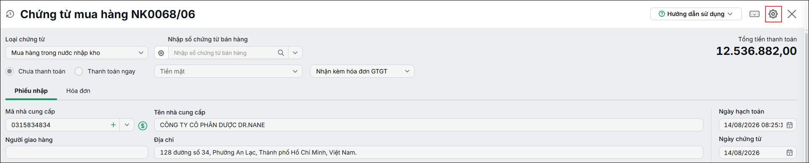Select Thanh toán ngay radio option
This screenshot has height=163, width=809.
tap(79, 71)
